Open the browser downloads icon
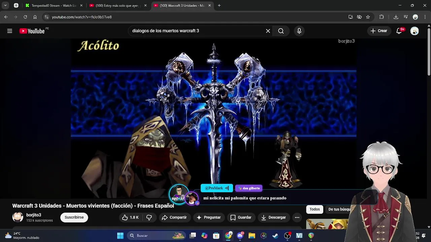The height and width of the screenshot is (242, 431). [x=396, y=17]
